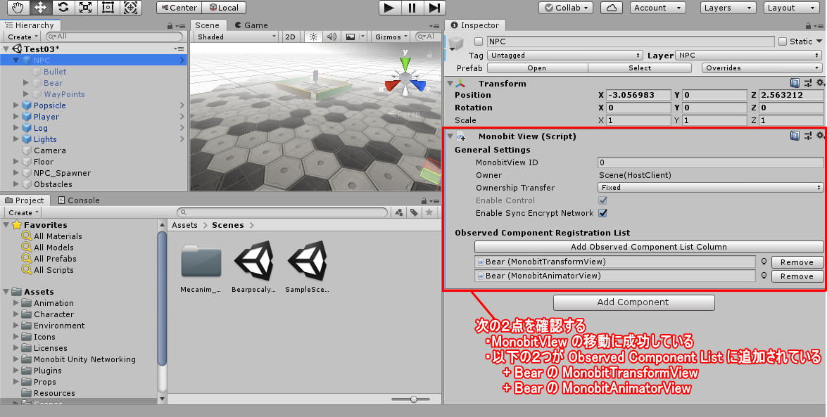This screenshot has width=827, height=417.
Task: Open Monobit View gear settings
Action: click(820, 136)
